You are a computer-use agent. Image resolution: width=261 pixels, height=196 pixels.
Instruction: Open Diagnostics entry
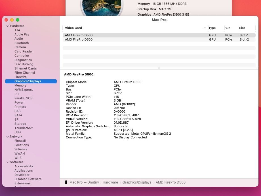pyautogui.click(x=23, y=60)
